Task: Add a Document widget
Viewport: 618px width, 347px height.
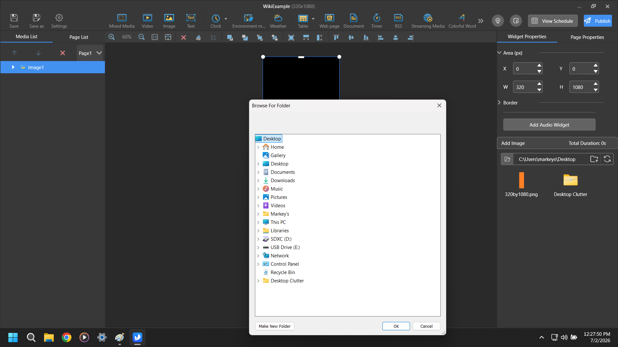Action: click(353, 21)
